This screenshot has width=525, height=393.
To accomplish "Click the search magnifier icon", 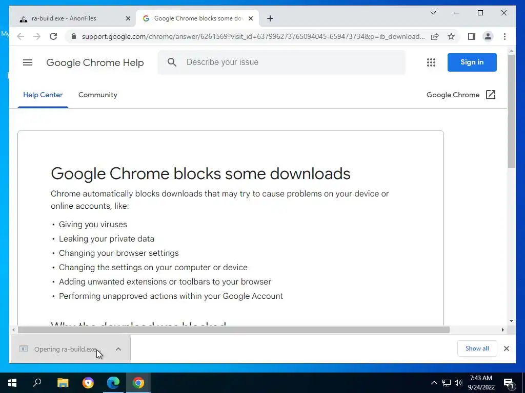I will [172, 62].
